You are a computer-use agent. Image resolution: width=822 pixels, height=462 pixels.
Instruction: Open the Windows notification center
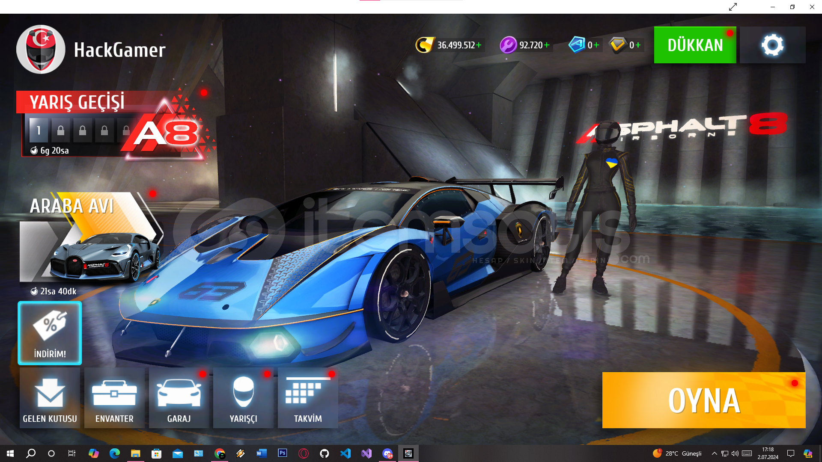[x=791, y=453]
